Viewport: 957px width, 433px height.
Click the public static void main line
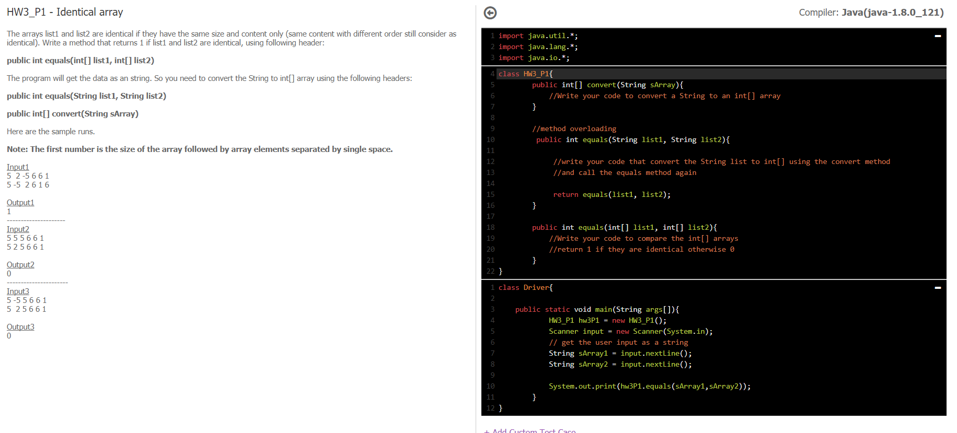point(597,309)
